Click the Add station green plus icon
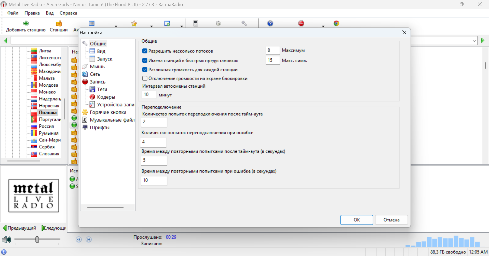The height and width of the screenshot is (256, 489). [x=26, y=23]
